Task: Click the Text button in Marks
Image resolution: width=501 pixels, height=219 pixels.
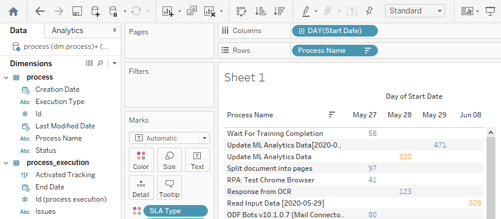Action: click(197, 160)
